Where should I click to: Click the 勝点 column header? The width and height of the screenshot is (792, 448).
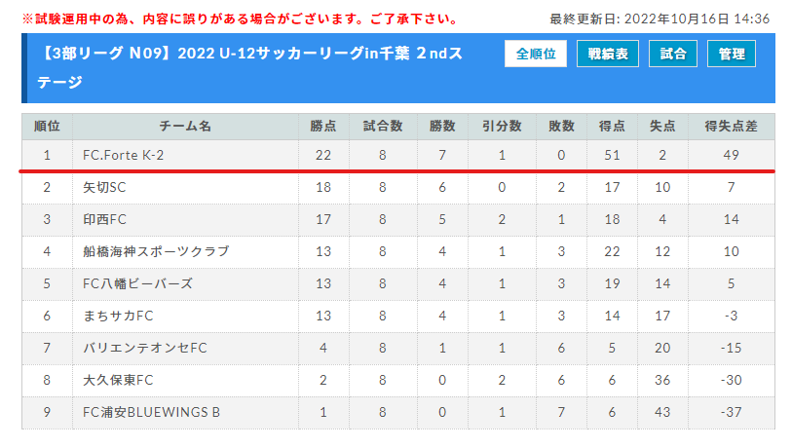323,127
